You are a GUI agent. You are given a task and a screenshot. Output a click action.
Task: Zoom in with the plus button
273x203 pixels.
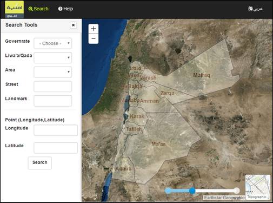(x=94, y=29)
